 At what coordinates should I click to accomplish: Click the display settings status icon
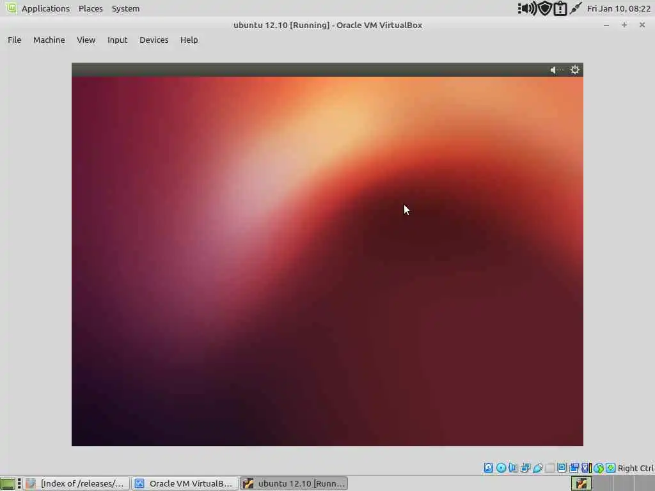pos(562,468)
